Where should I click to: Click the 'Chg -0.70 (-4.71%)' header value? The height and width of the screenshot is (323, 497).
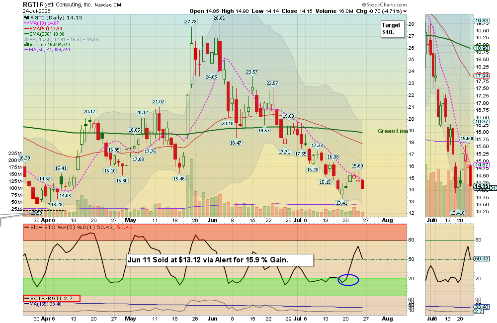click(379, 11)
